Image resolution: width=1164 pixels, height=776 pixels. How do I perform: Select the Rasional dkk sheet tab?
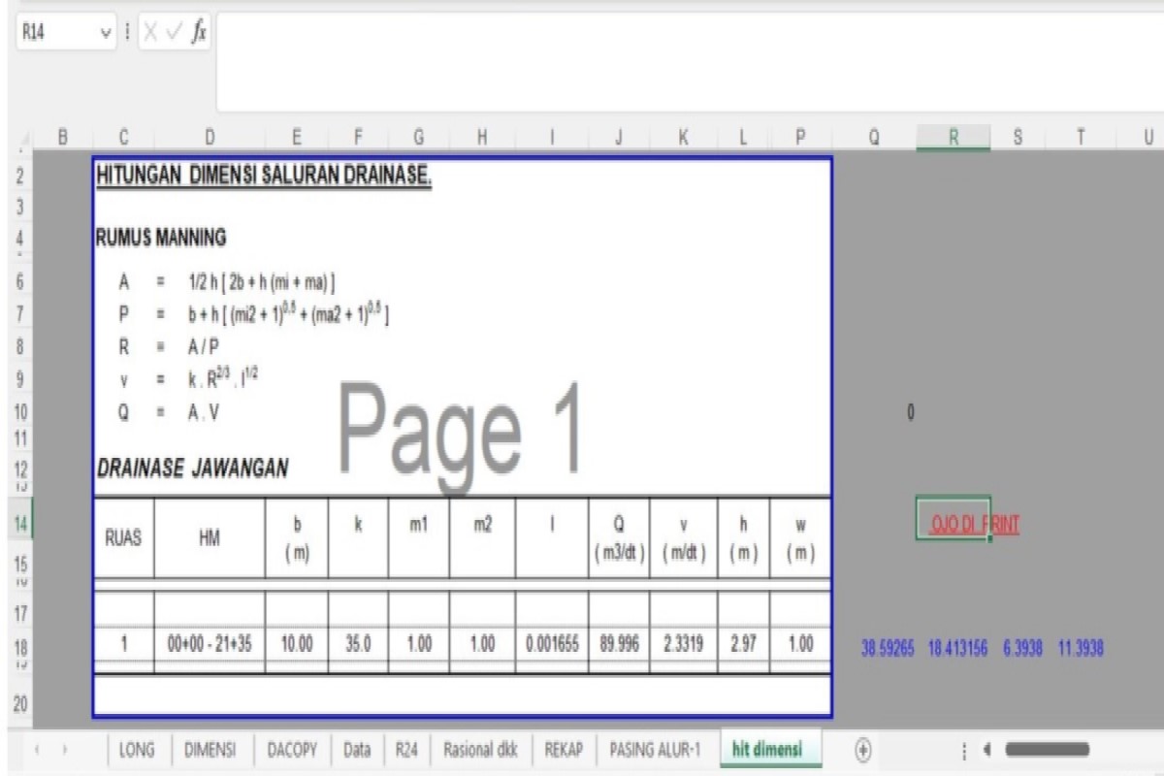pyautogui.click(x=481, y=750)
